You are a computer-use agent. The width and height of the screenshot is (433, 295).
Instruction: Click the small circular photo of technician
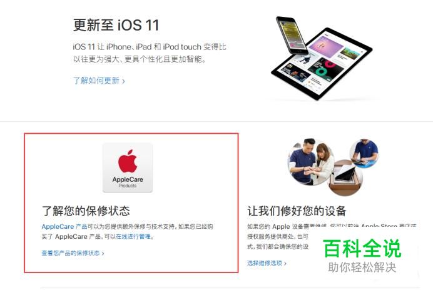click(x=364, y=153)
